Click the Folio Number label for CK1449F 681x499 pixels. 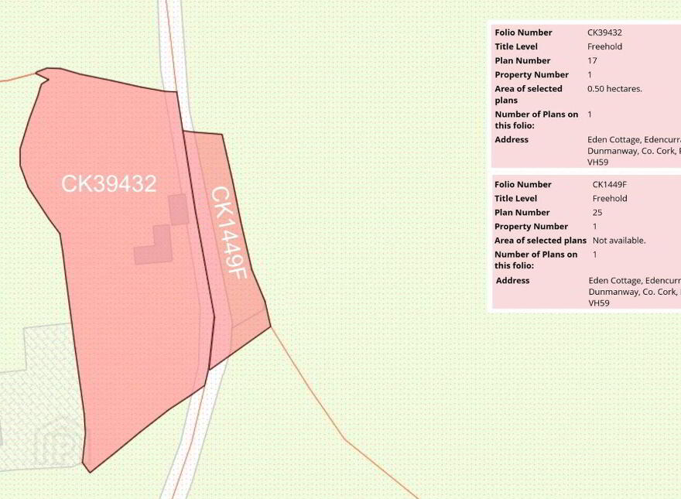tap(523, 185)
